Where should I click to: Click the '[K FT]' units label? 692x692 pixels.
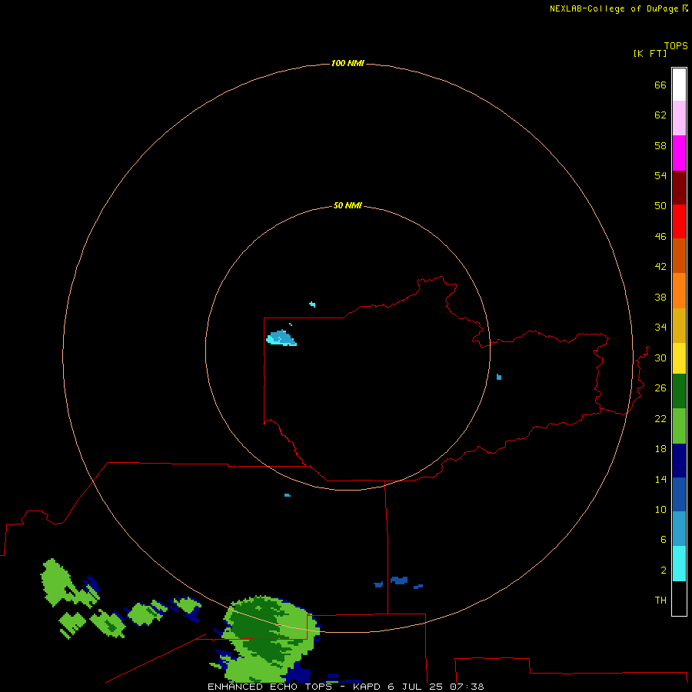(650, 53)
